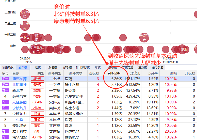197x140 pixels.
Task: Click the 龙一 tag beside 宏工科技
Action: (x=5, y=131)
